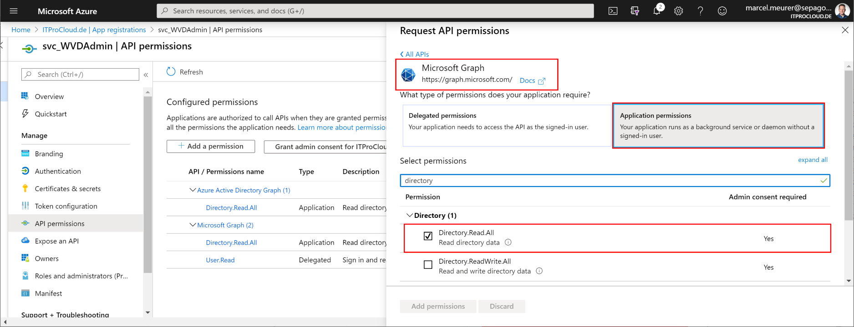Click the left menu Search (Ctrl+/) box

[80, 75]
